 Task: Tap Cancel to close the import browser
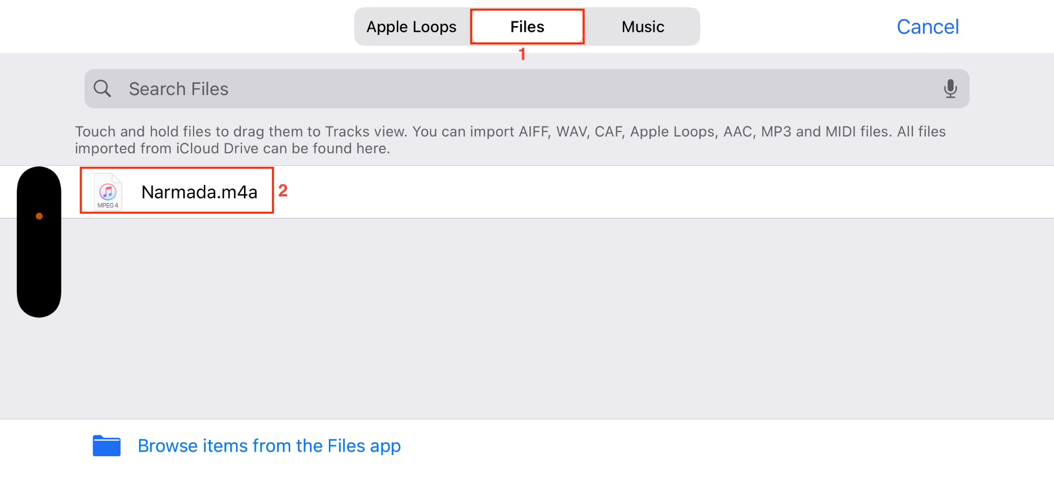tap(927, 26)
